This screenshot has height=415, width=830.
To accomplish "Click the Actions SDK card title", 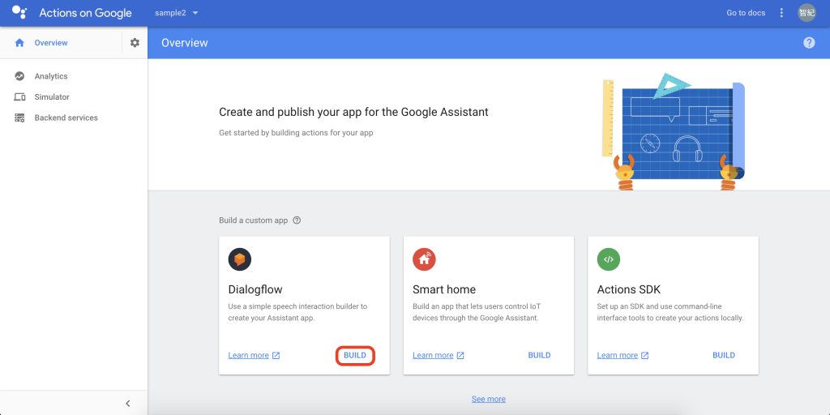I will tap(629, 289).
